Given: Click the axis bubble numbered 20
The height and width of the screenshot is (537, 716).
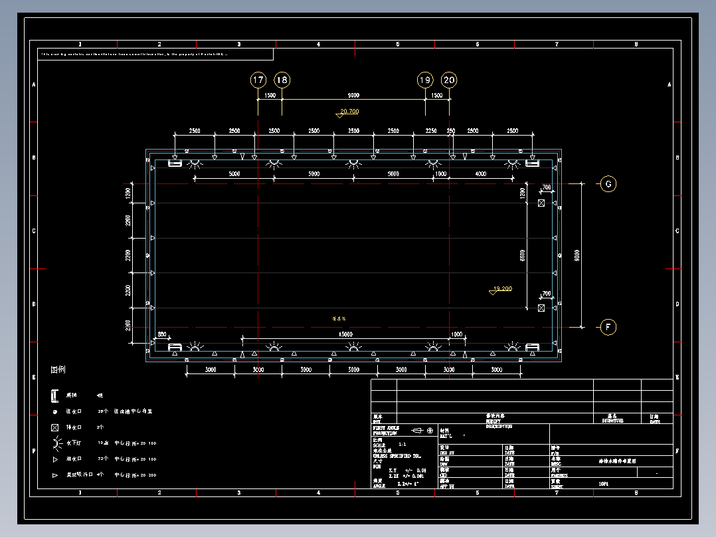Looking at the screenshot, I should coord(449,80).
